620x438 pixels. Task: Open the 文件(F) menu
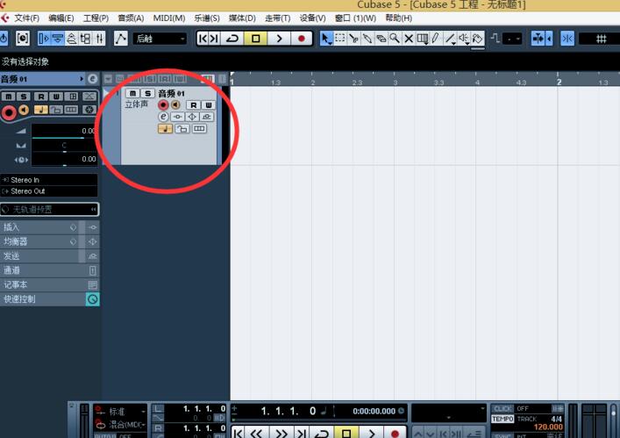click(x=26, y=18)
